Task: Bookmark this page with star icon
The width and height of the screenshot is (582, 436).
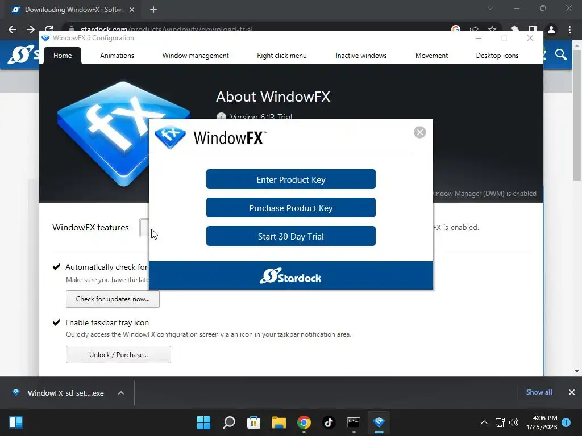Action: 492,29
